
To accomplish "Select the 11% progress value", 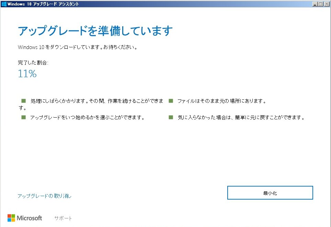I will 27,74.
